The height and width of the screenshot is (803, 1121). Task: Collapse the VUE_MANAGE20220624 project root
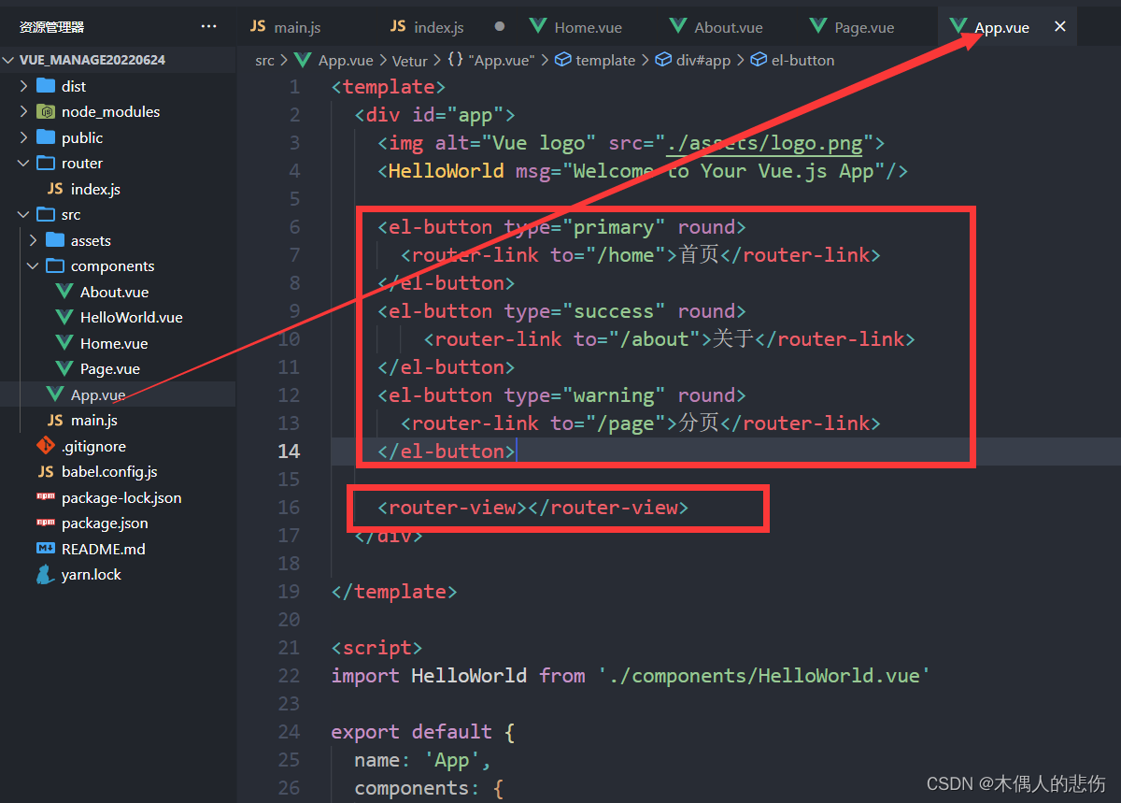[9, 60]
